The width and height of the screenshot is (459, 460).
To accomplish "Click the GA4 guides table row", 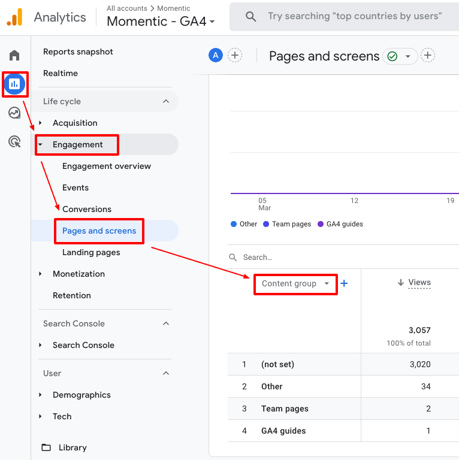I will [343, 431].
